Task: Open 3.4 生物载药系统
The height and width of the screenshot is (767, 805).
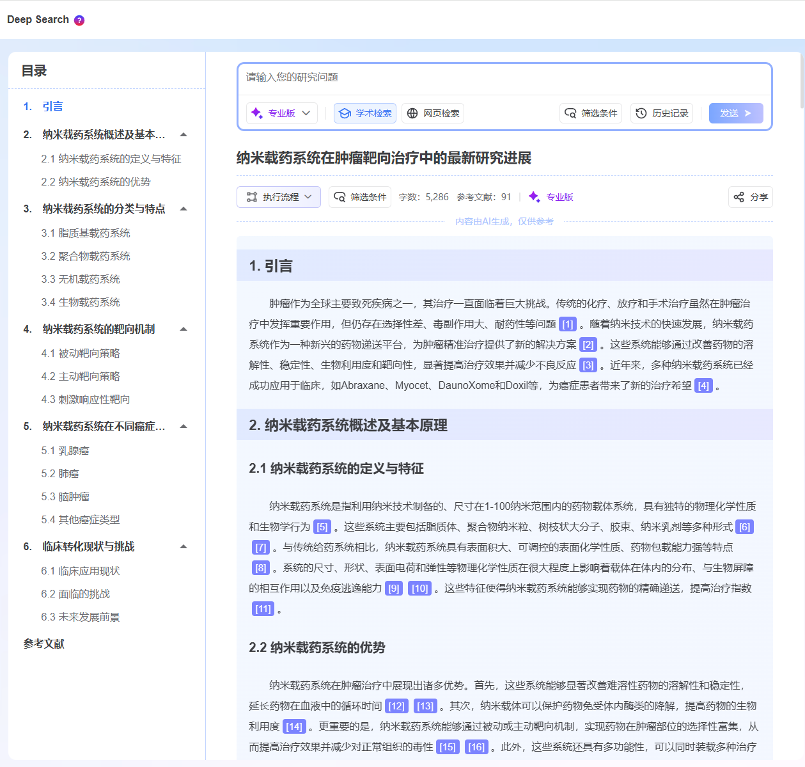Action: (81, 302)
